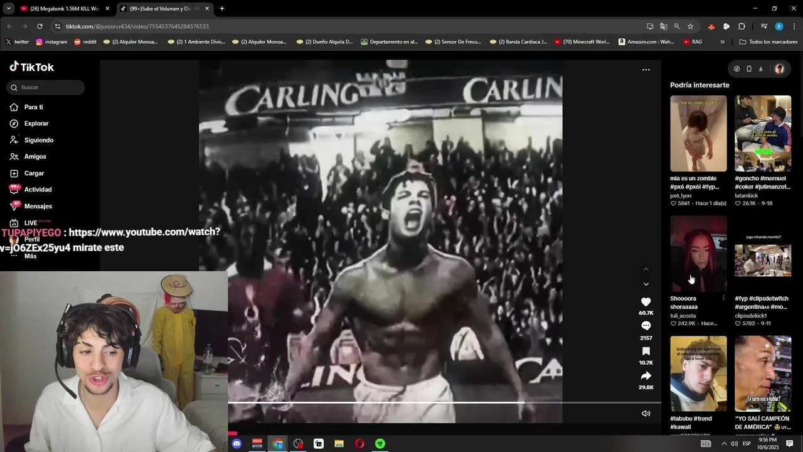Open '#labubu #trend' suggested video
The height and width of the screenshot is (452, 803).
(698, 374)
